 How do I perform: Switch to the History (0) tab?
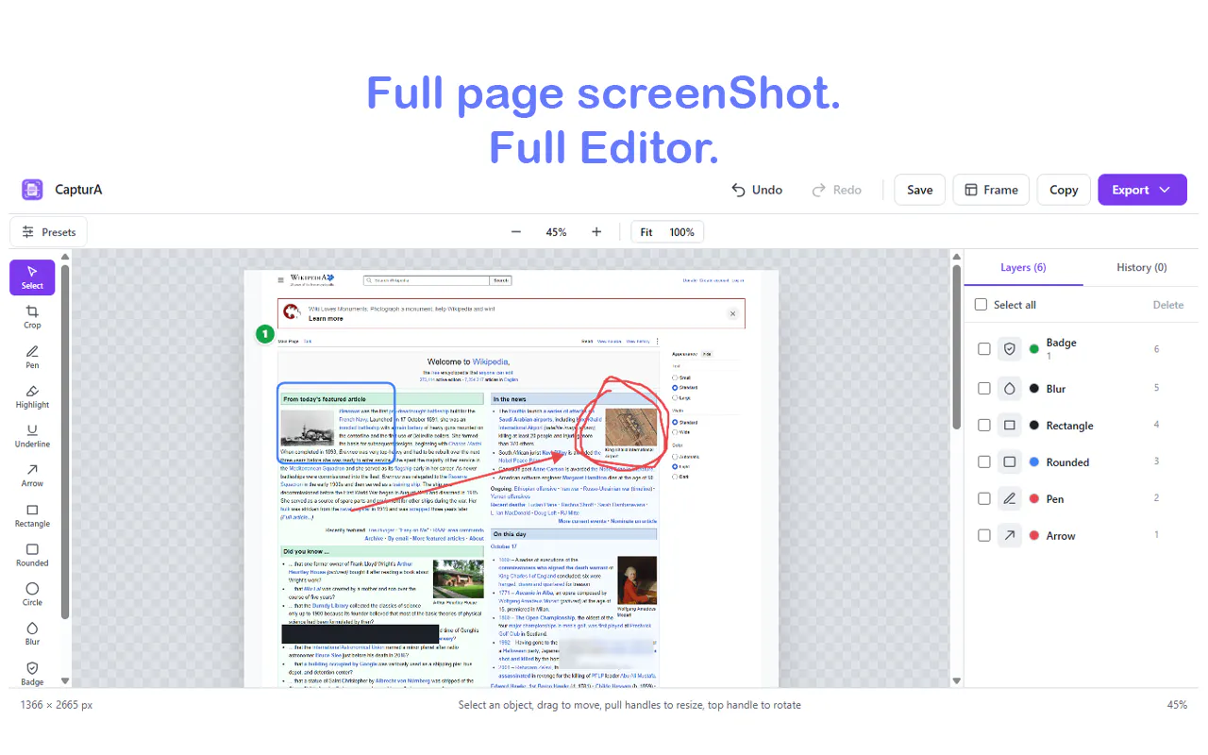click(x=1141, y=267)
